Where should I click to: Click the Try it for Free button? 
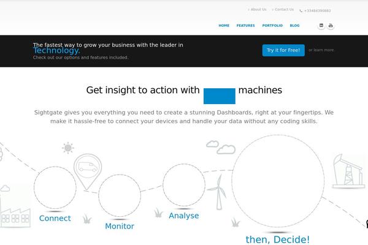coord(283,50)
